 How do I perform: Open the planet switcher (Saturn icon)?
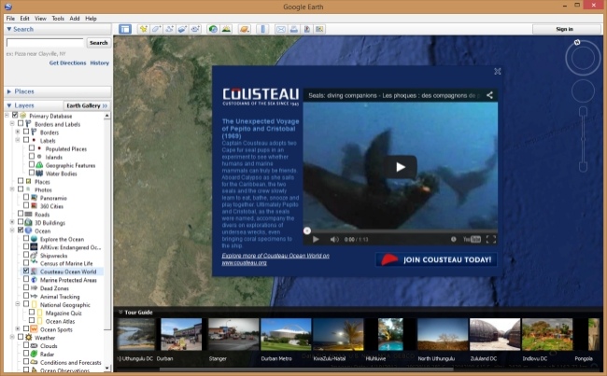245,29
